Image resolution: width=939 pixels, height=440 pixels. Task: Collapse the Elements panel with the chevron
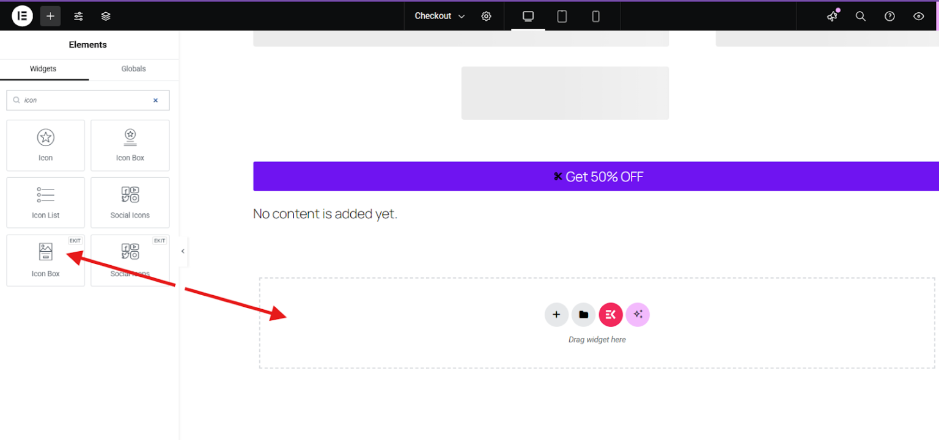coord(182,251)
